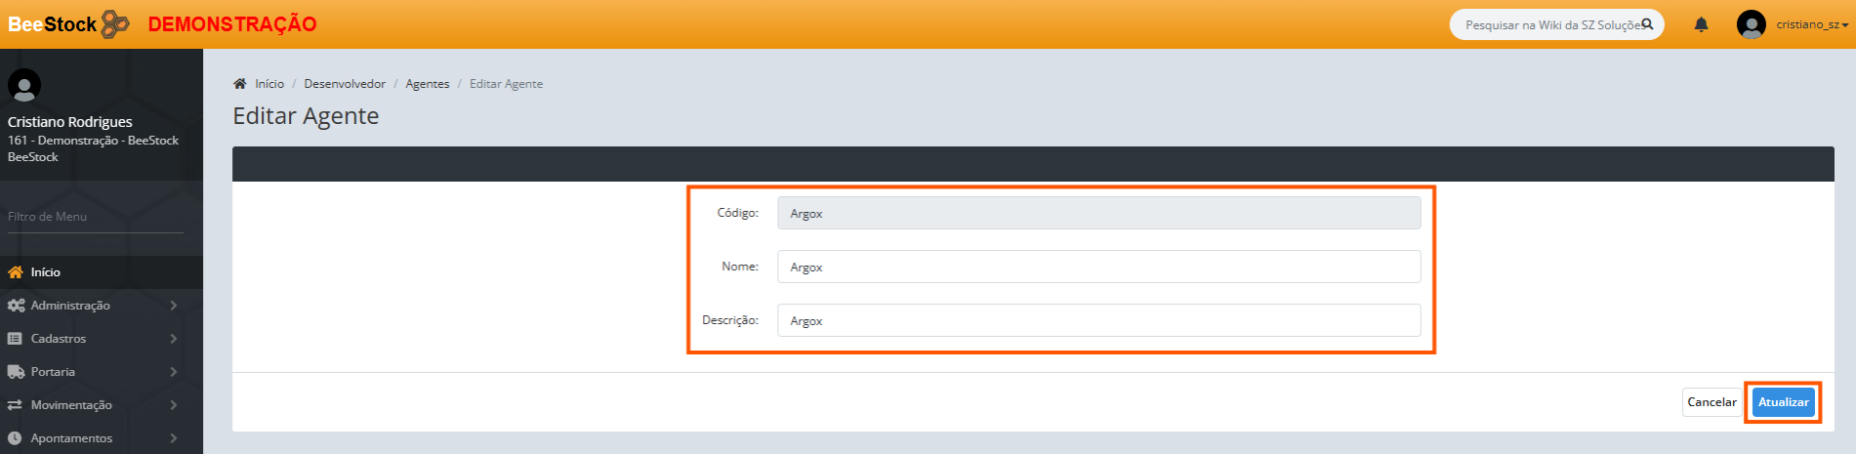
Task: Click the Movimentação arrows icon
Action: coord(15,405)
